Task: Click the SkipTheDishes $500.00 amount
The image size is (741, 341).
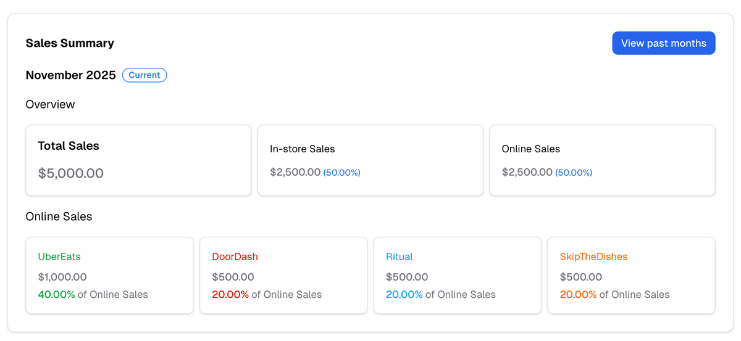Action: [x=582, y=277]
